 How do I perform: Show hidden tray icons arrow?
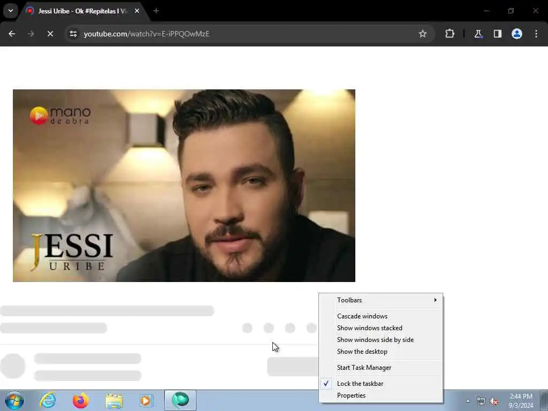pyautogui.click(x=468, y=401)
